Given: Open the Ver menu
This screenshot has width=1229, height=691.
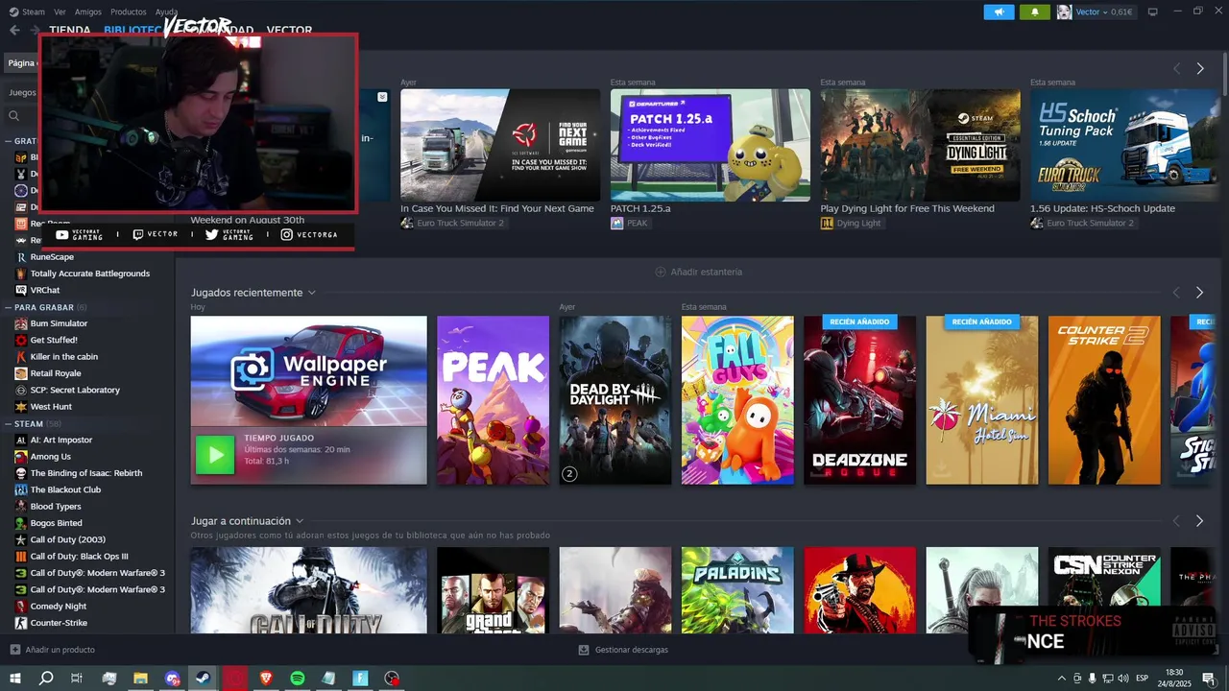Looking at the screenshot, I should (x=60, y=12).
